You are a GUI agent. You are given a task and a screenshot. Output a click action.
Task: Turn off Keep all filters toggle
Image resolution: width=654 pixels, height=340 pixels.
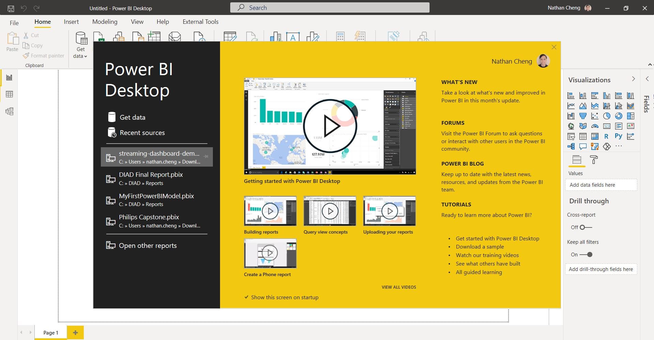(x=586, y=254)
